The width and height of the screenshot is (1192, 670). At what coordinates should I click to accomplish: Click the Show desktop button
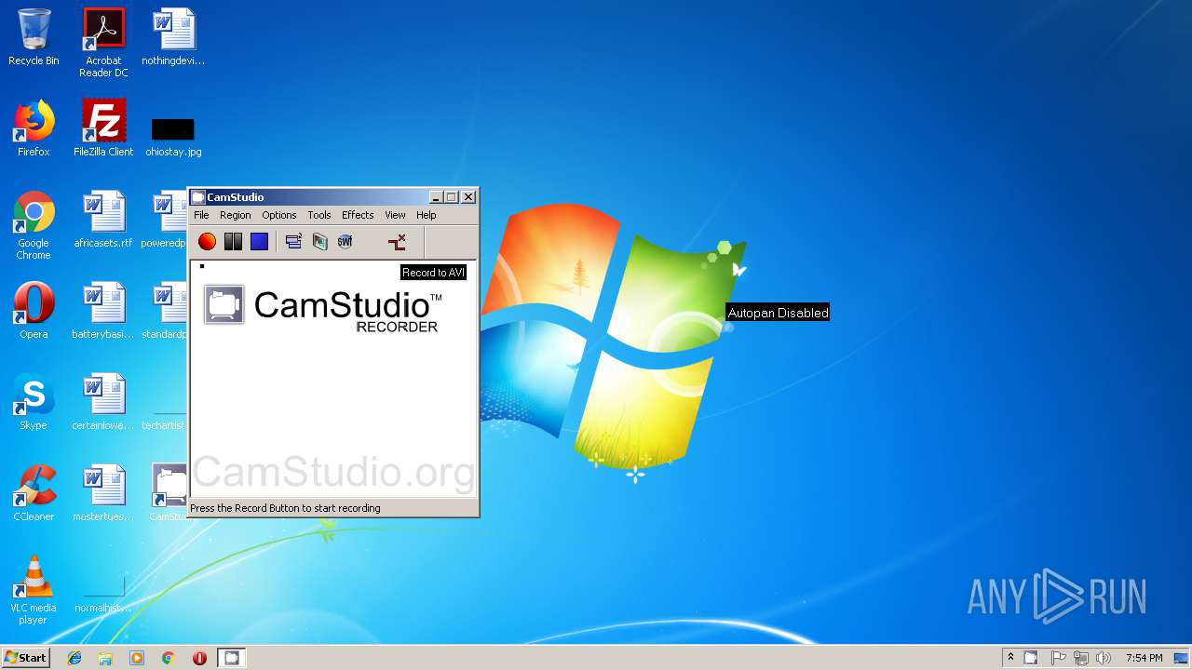[1183, 658]
